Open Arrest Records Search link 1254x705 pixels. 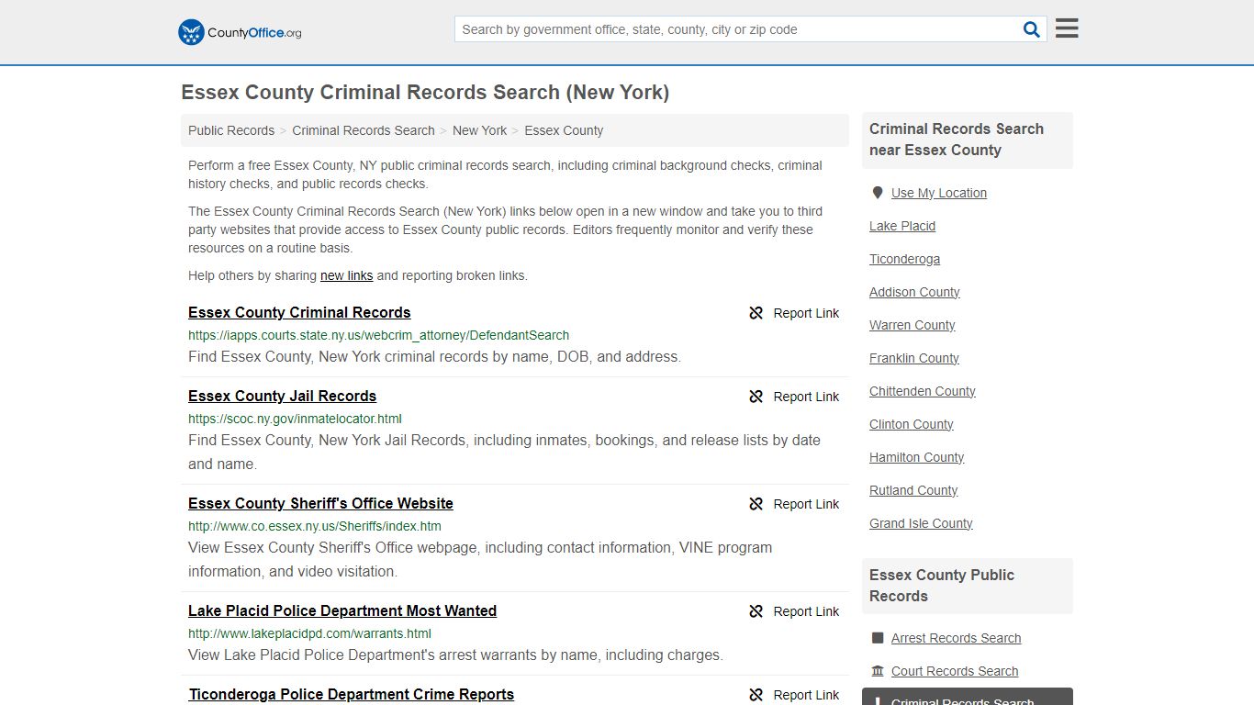(956, 638)
